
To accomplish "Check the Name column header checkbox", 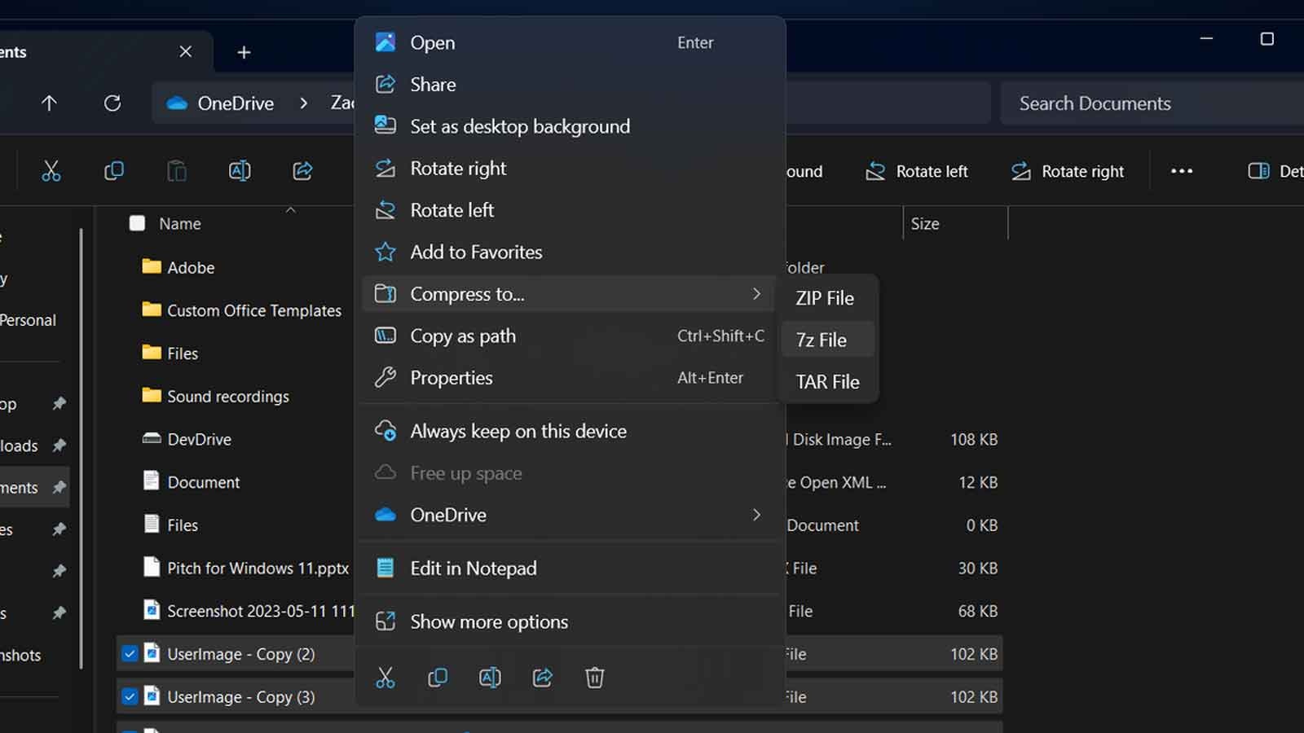I will pyautogui.click(x=137, y=223).
